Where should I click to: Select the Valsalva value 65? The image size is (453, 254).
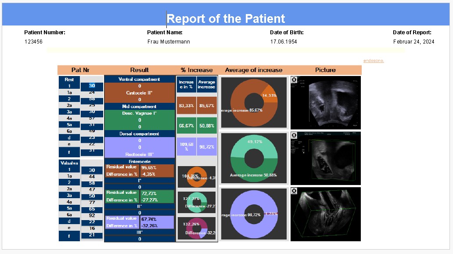(x=92, y=209)
